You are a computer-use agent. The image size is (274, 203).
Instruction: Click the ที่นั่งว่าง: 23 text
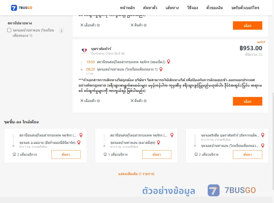coord(253,55)
